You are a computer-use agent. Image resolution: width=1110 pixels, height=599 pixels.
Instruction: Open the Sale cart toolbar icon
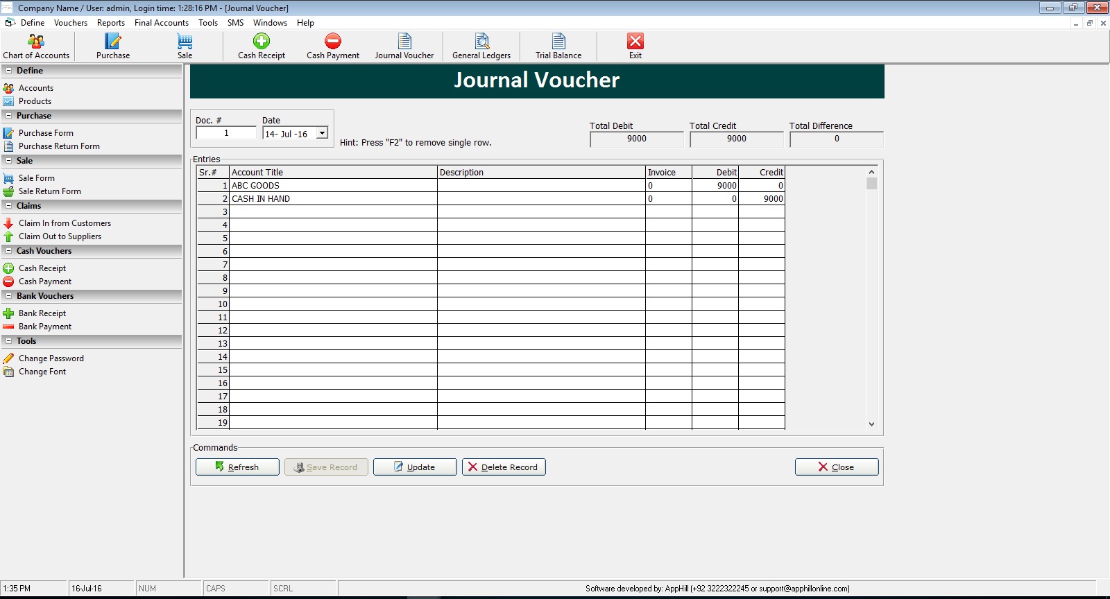(x=185, y=46)
